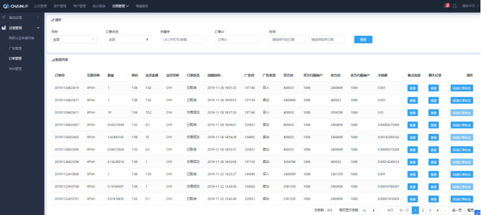Expand the 基础设置 sidebar section chevron
Image resolution: width=481 pixels, height=215 pixels.
[38, 18]
